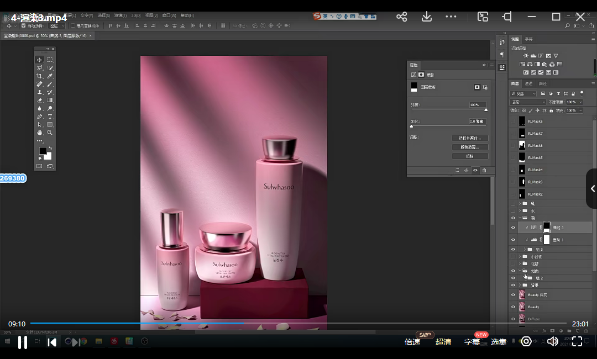Click the layer effects fx icon

click(x=544, y=331)
